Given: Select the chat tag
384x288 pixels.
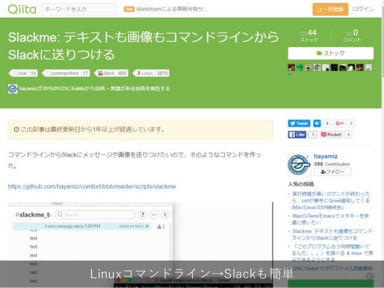Looking at the screenshot, I should click(x=23, y=73).
